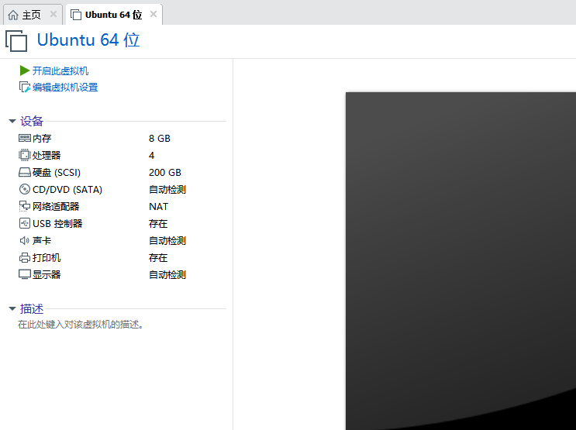The image size is (576, 430).
Task: Click the sound card (声卡) speaker icon
Action: point(25,241)
